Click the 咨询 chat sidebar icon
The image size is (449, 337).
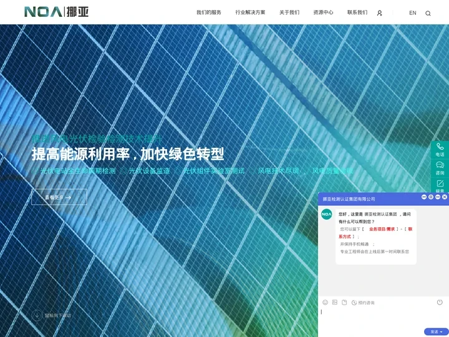[440, 168]
